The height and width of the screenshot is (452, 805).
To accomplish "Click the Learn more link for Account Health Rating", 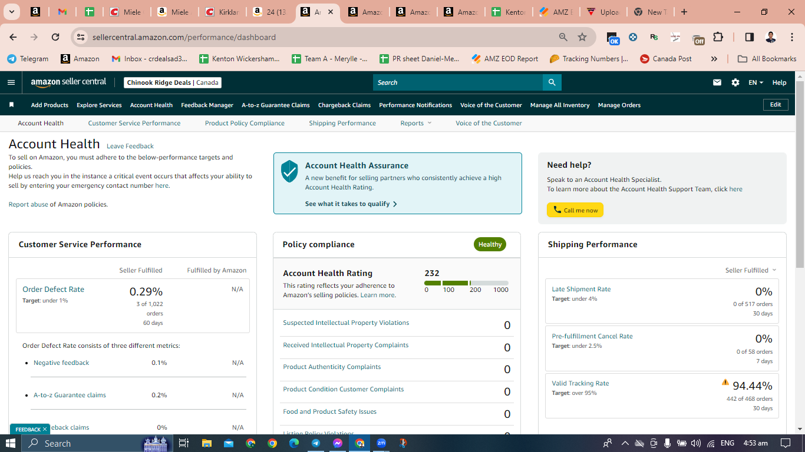I will point(378,295).
